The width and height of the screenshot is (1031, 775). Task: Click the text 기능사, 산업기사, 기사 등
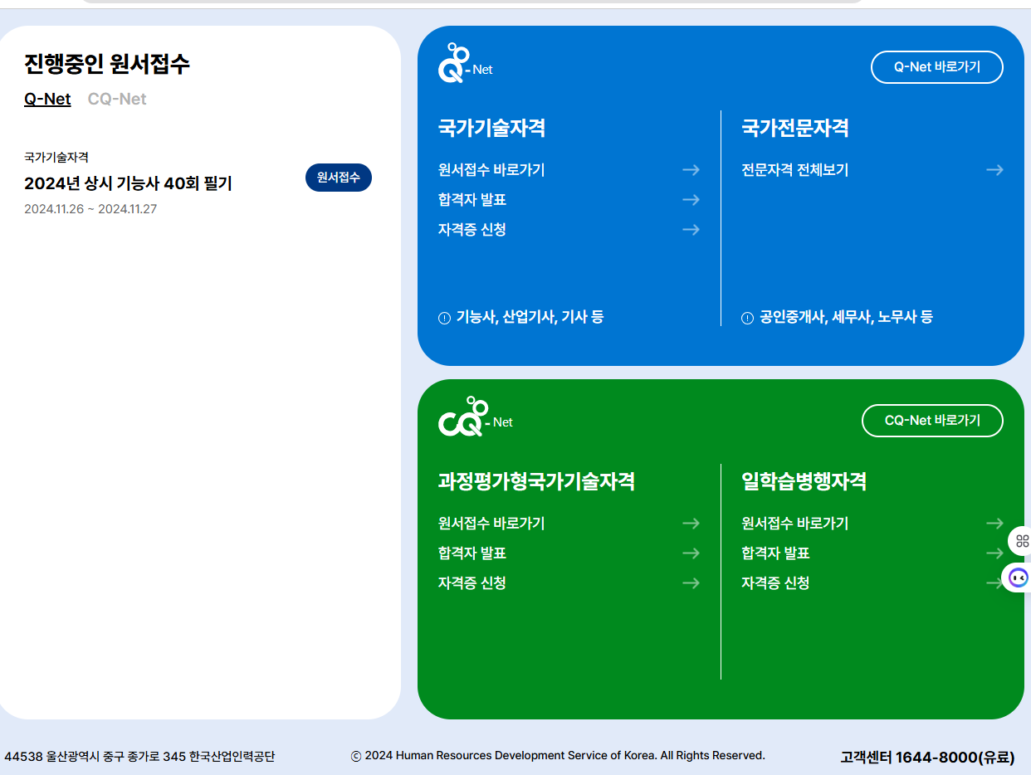coord(530,317)
